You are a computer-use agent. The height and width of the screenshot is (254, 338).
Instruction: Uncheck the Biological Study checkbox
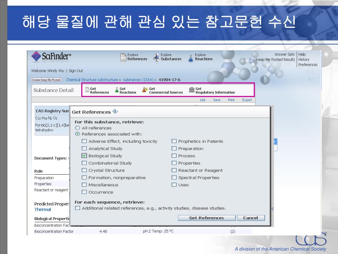pos(84,156)
